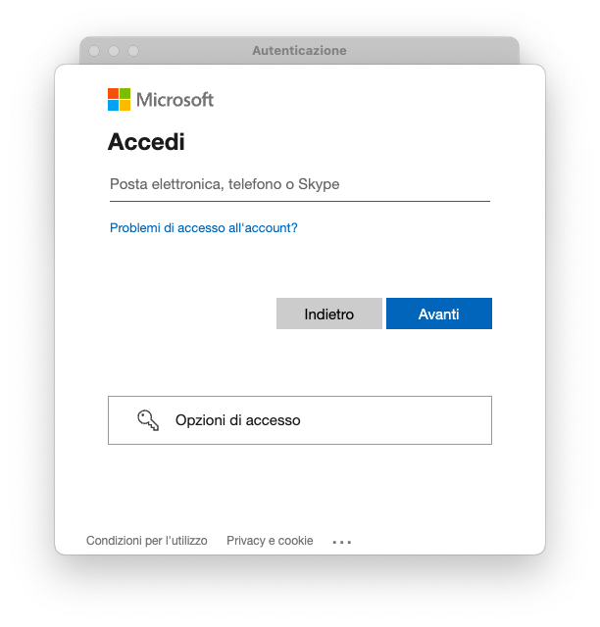The width and height of the screenshot is (600, 627).
Task: Maximize the Autenticazione window
Action: (x=133, y=51)
